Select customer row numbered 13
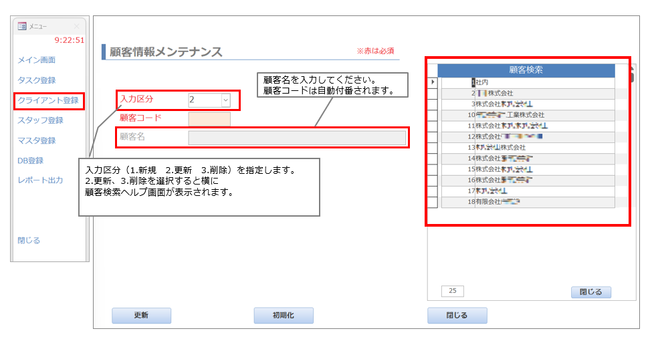Viewport: 656px width, 341px height. [528, 148]
